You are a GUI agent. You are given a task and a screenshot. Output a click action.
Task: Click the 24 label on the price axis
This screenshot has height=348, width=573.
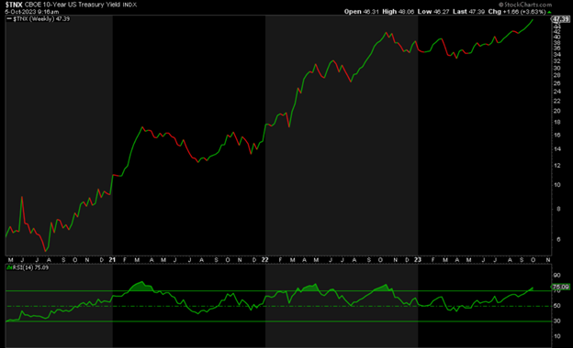click(556, 92)
